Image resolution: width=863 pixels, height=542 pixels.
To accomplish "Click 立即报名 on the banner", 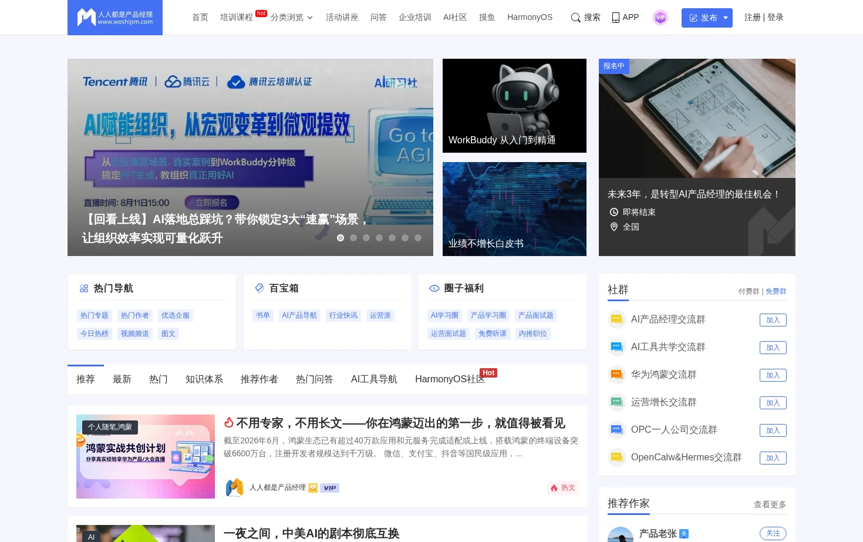I will pos(212,203).
